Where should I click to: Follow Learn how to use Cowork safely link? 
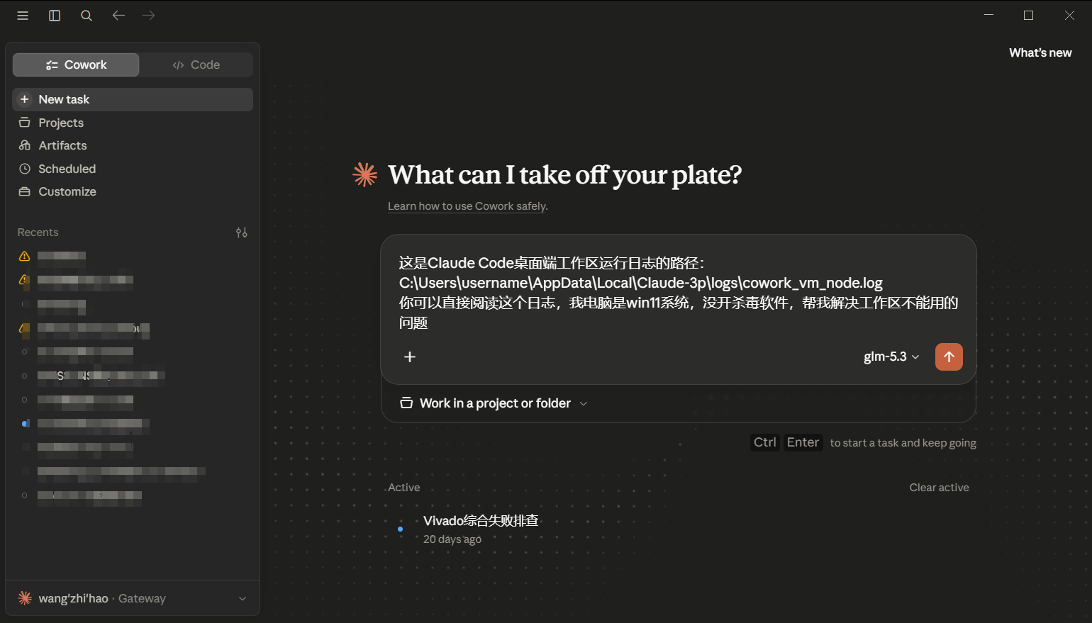468,206
